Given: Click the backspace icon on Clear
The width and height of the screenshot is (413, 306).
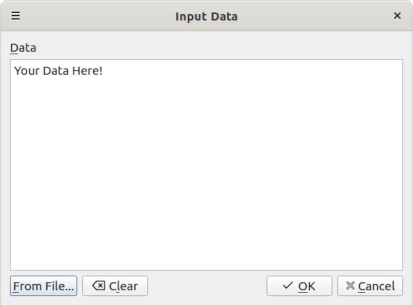Looking at the screenshot, I should pyautogui.click(x=99, y=286).
